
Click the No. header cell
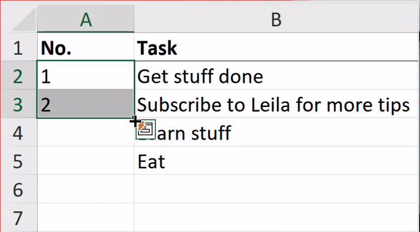[86, 48]
